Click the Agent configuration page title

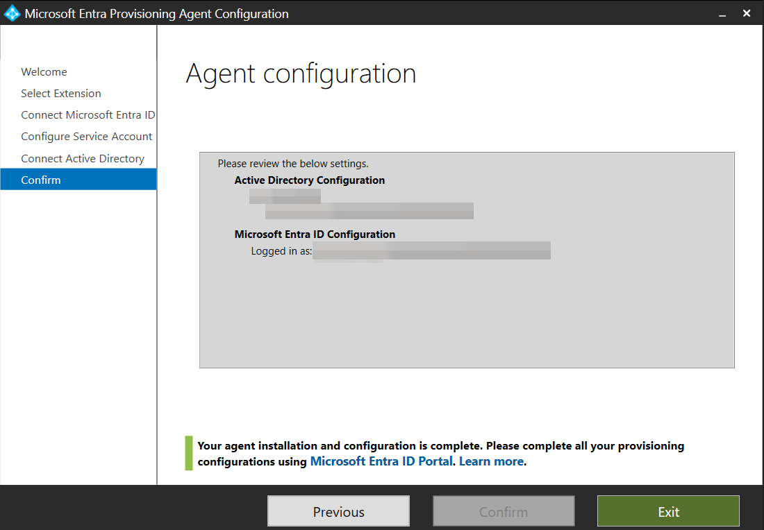301,73
